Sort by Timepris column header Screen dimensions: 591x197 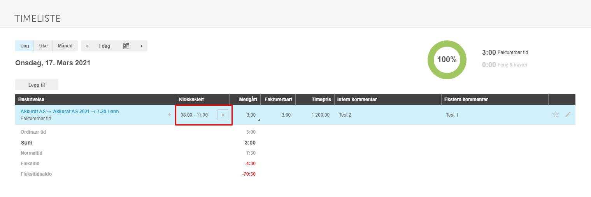(315, 99)
